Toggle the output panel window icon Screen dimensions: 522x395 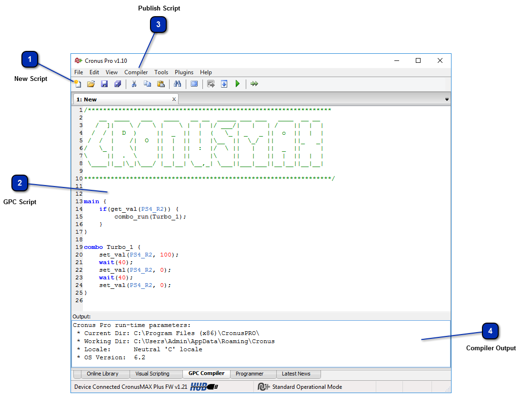point(194,84)
